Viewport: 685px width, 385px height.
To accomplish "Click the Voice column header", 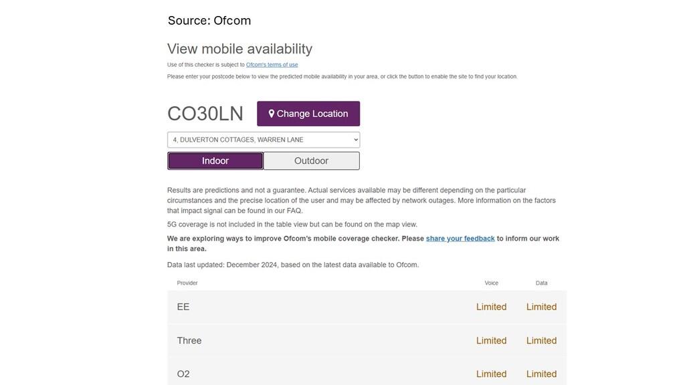I will tap(491, 283).
